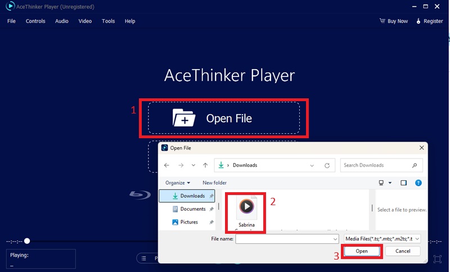This screenshot has width=450, height=272.
Task: Go forward in the file dialog
Action: 181,165
